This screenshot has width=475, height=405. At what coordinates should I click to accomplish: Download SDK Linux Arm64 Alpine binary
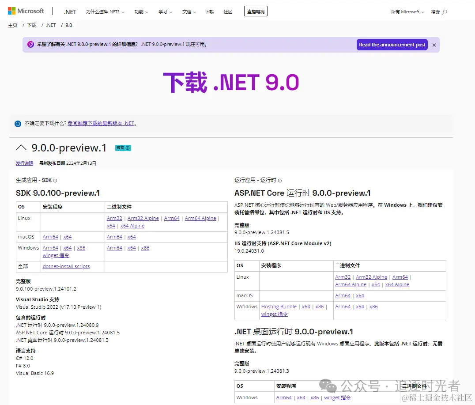(200, 218)
